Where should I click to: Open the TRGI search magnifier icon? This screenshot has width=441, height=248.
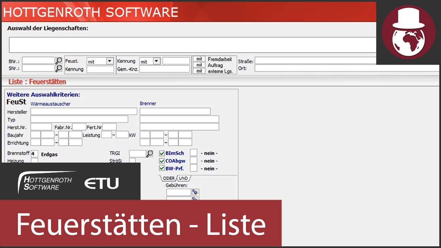(150, 154)
